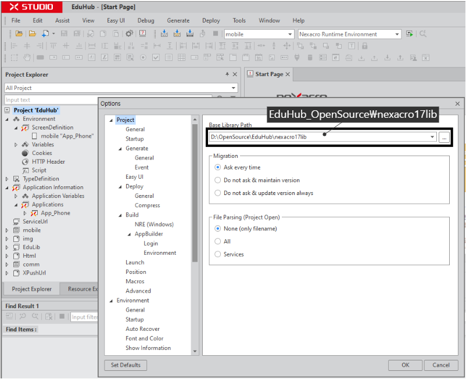Click the Align Left layout icon
The height and width of the screenshot is (379, 466).
[14, 46]
